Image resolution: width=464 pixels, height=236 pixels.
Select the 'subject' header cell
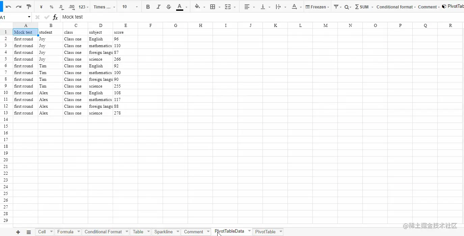tap(101, 32)
